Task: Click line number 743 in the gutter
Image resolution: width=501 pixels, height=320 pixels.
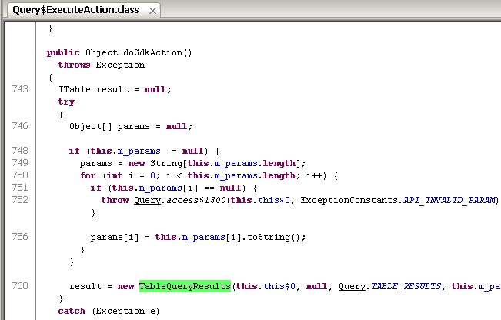Action: [x=21, y=89]
